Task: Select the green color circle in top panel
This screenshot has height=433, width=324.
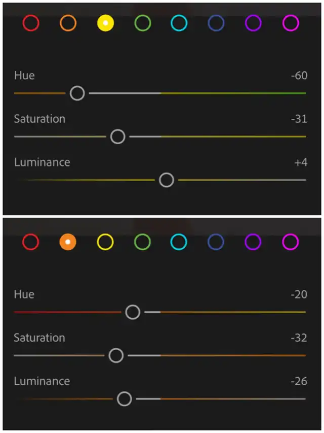Action: click(143, 23)
